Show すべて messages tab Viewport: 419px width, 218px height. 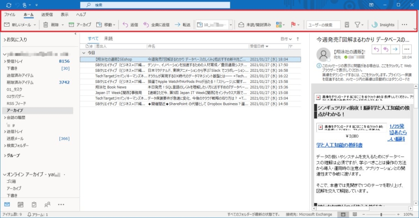click(93, 39)
